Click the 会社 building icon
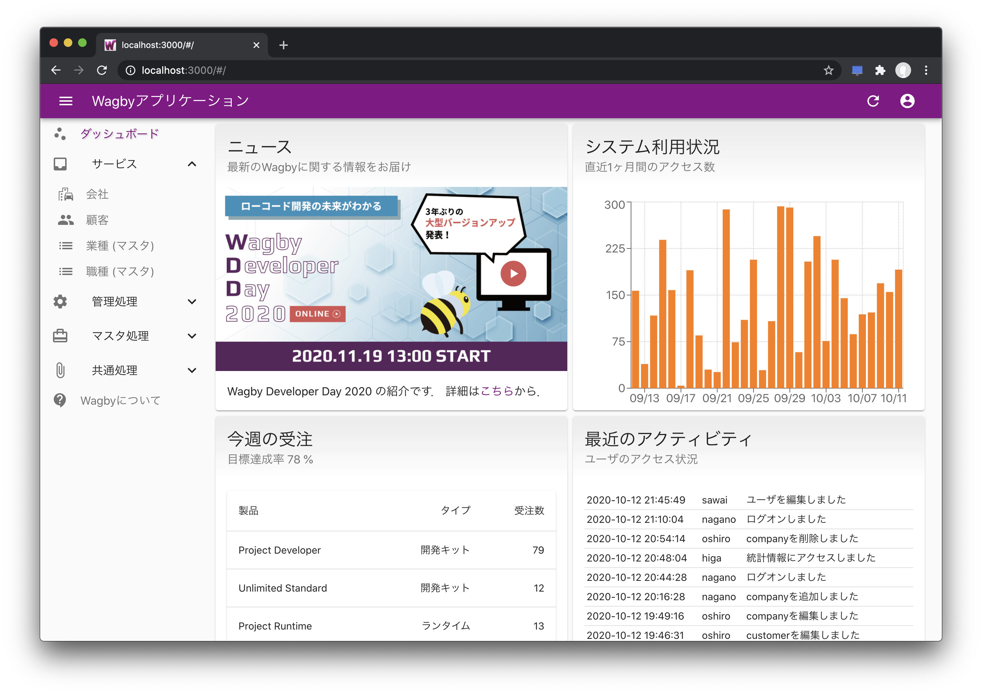 click(66, 194)
